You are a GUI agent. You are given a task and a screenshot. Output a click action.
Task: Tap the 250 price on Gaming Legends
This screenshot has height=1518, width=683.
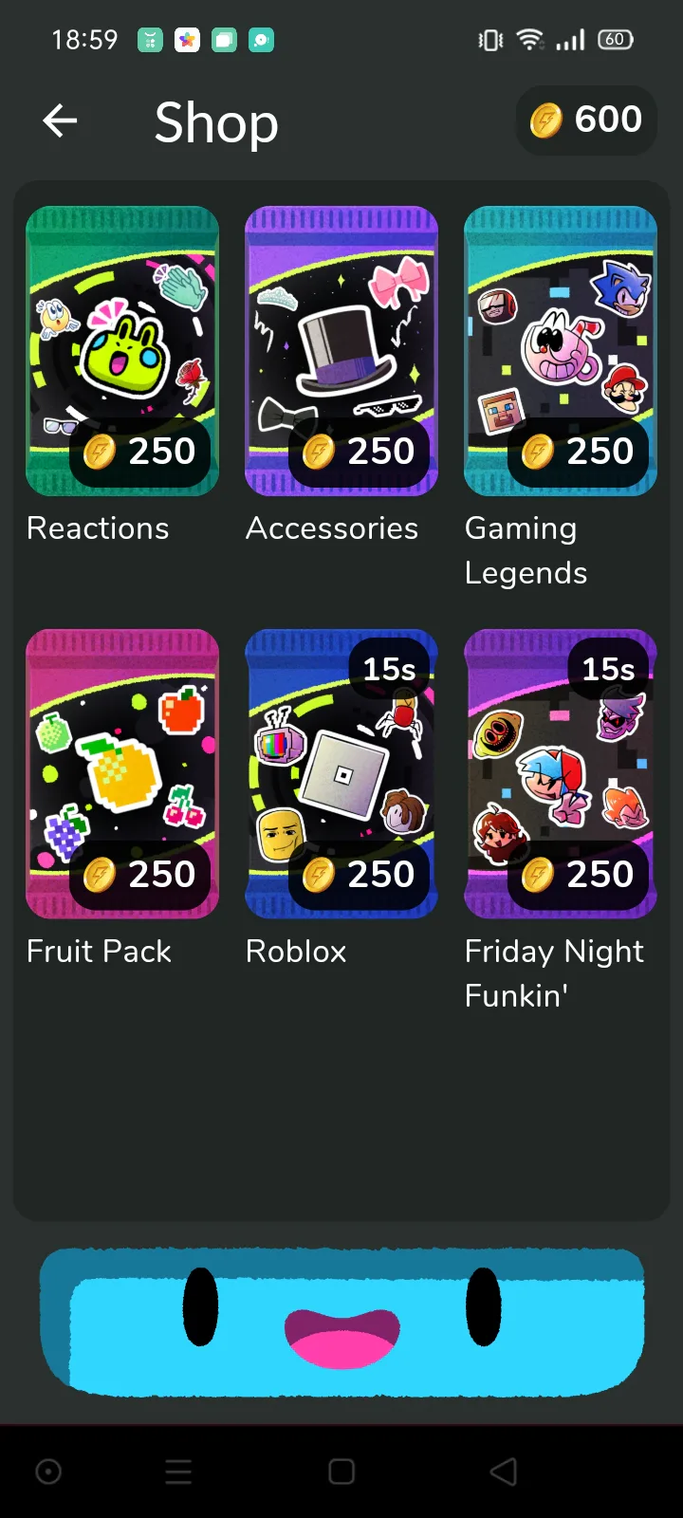pyautogui.click(x=578, y=453)
